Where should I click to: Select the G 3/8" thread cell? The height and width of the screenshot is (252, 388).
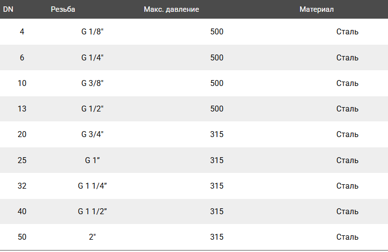click(x=92, y=83)
